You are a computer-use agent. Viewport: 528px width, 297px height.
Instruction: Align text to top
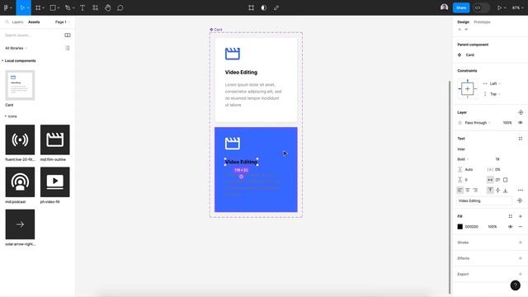[490, 191]
